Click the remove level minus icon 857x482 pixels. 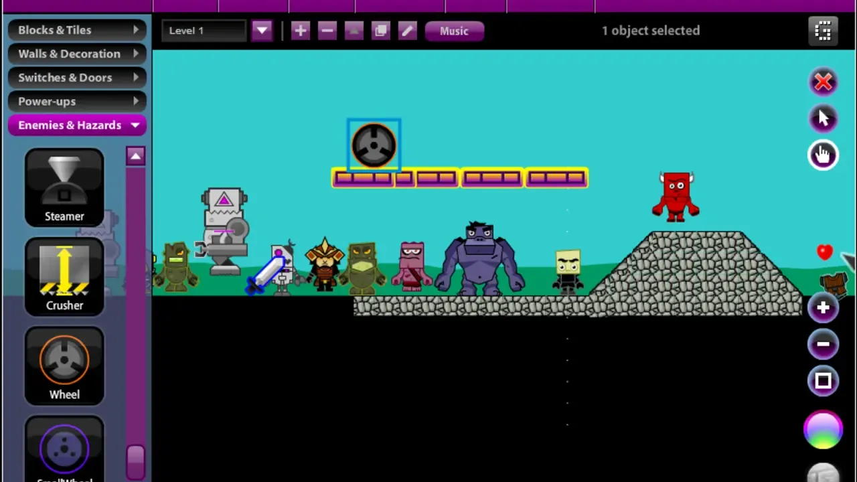327,31
